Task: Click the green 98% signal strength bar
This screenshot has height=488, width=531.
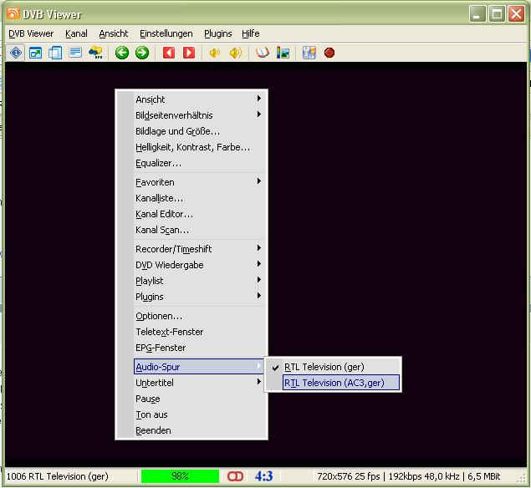Action: (180, 476)
